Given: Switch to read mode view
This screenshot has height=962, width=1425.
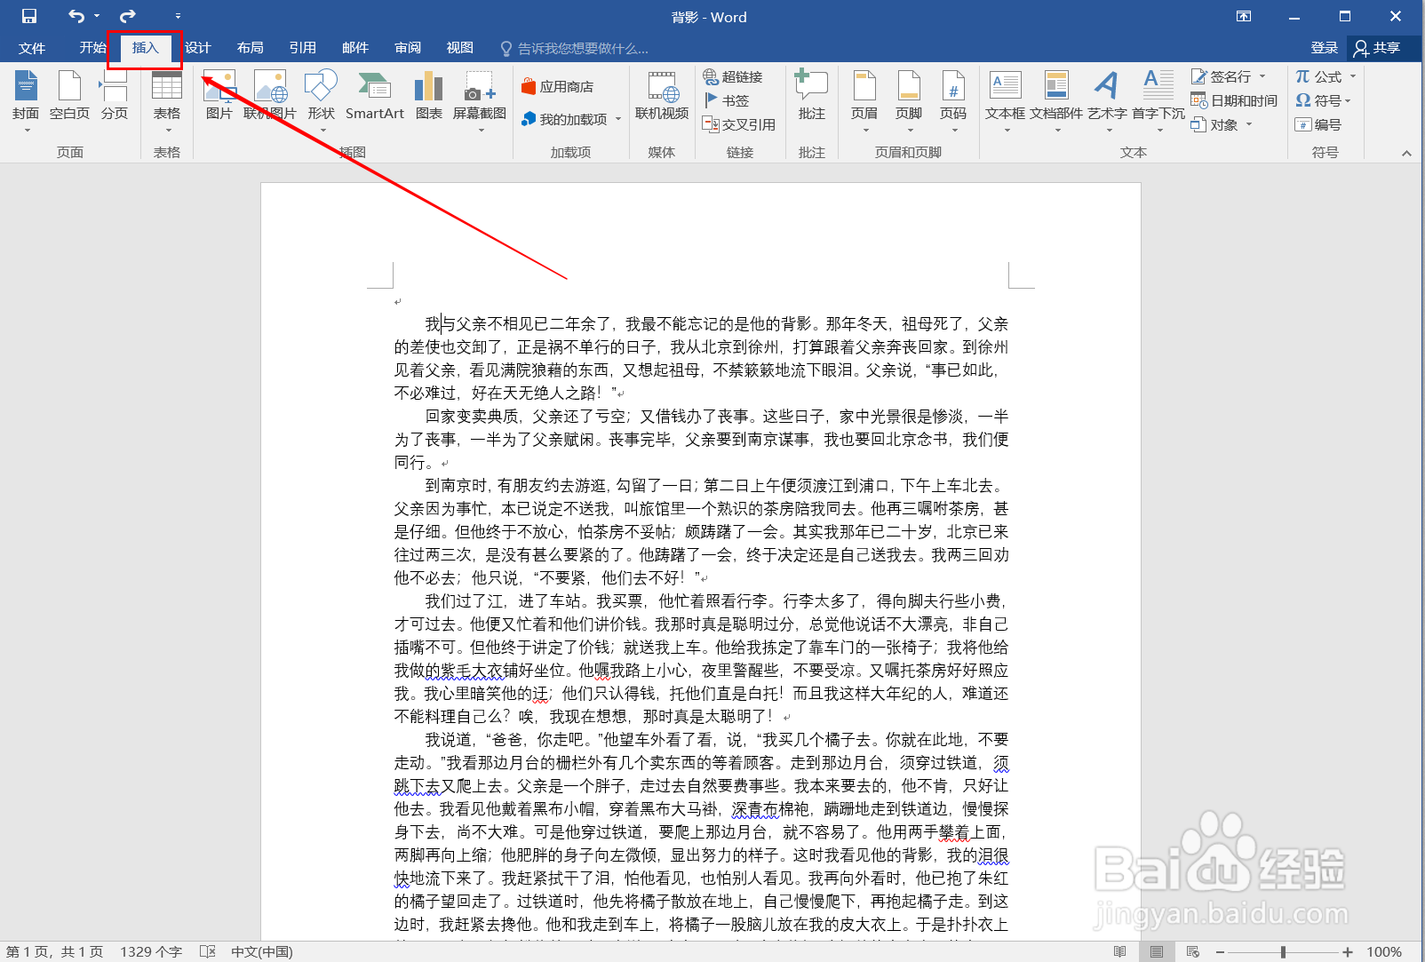Looking at the screenshot, I should point(1119,951).
